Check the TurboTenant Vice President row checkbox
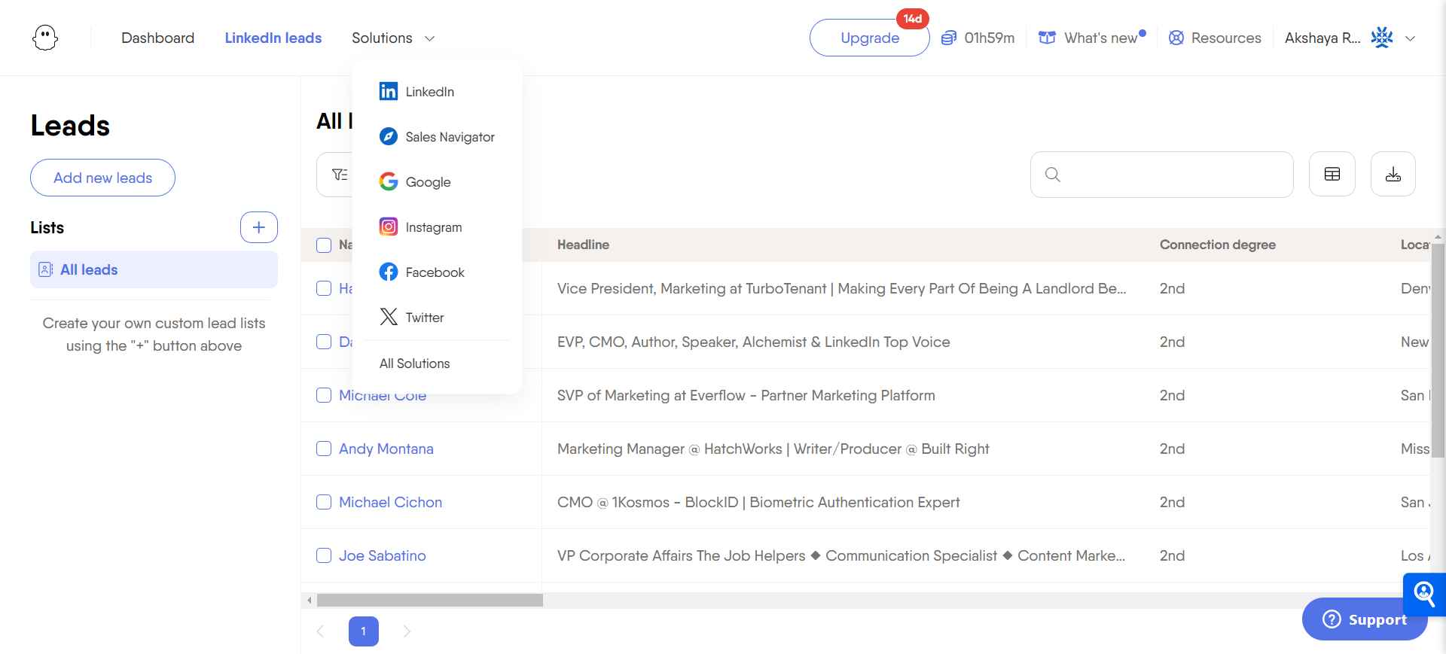This screenshot has height=654, width=1446. (x=324, y=288)
